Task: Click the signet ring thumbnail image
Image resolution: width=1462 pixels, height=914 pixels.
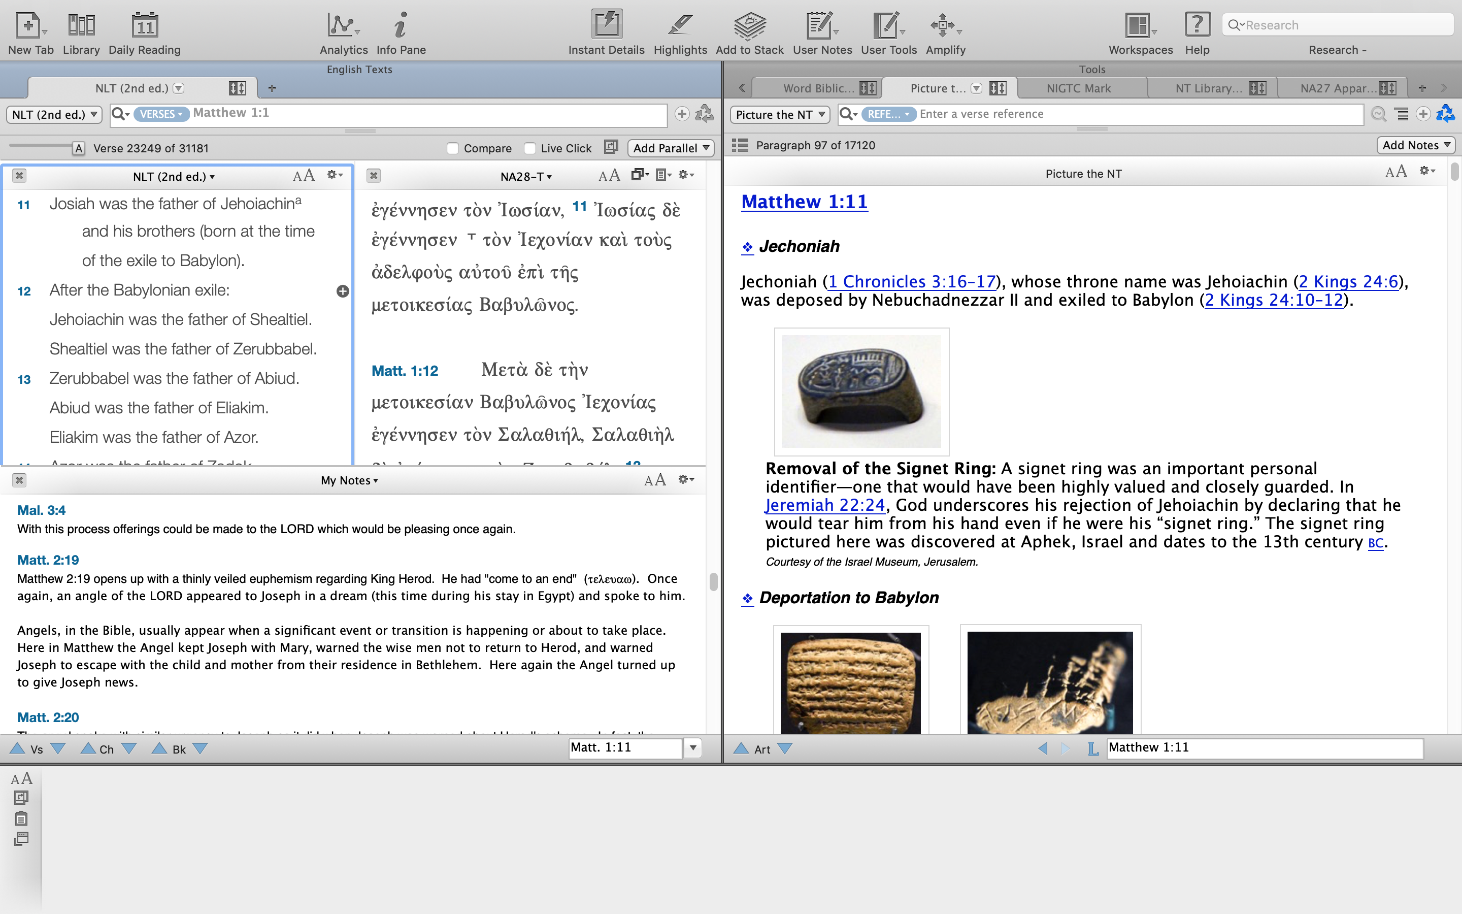Action: (861, 391)
